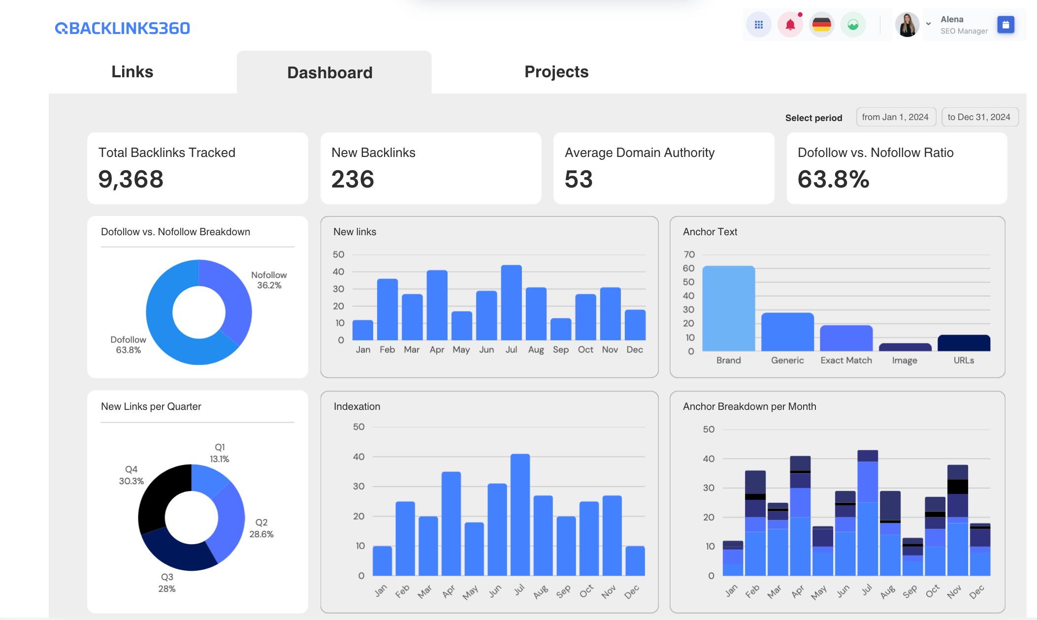Open the blue calendar icon
The image size is (1037, 620).
[1005, 25]
